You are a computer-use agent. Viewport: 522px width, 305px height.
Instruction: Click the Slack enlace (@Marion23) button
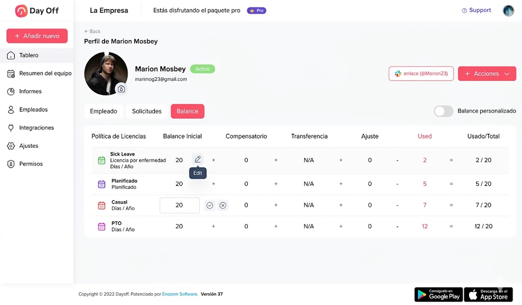click(421, 74)
